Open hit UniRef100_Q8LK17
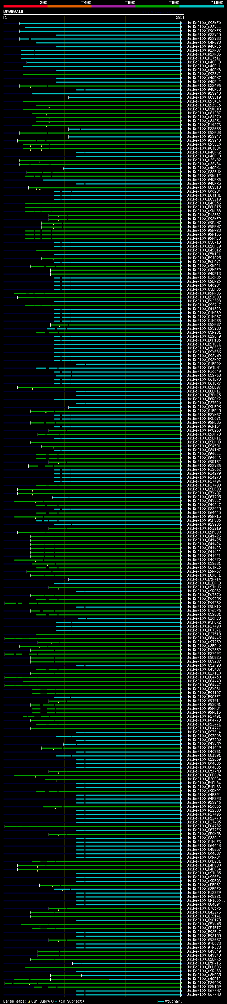Viewport: 227px width, 1004px height. (204, 391)
